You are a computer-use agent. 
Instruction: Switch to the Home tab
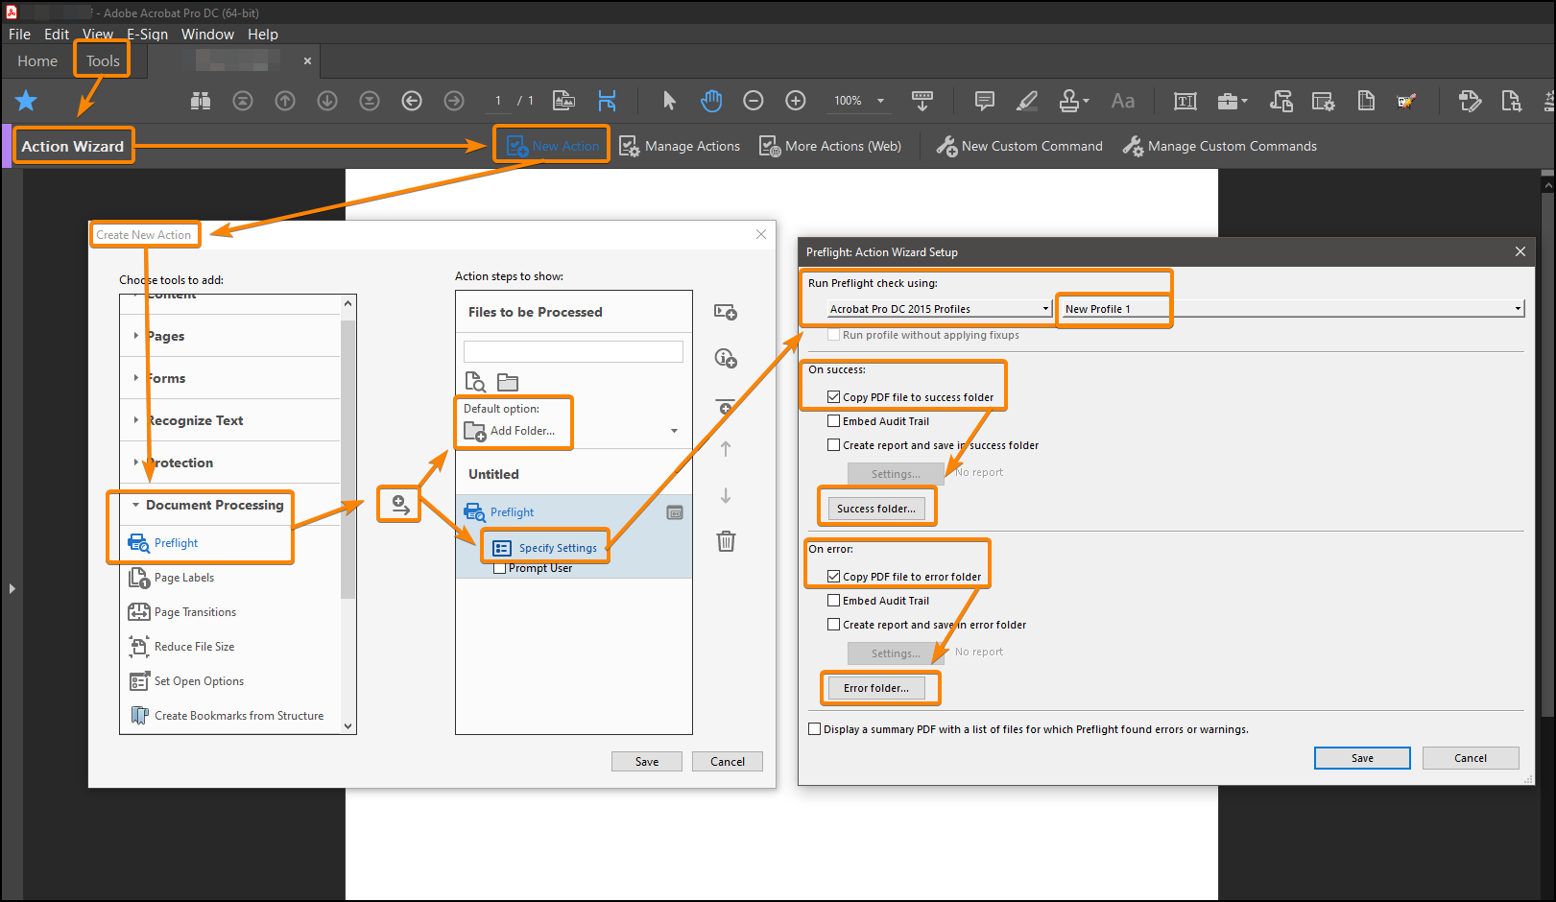click(36, 60)
